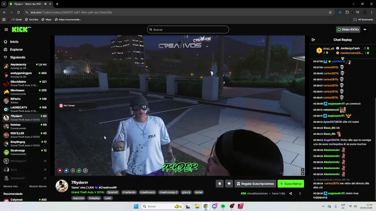
Task: Select 7Ryderrr in the following list
Action: point(25,118)
